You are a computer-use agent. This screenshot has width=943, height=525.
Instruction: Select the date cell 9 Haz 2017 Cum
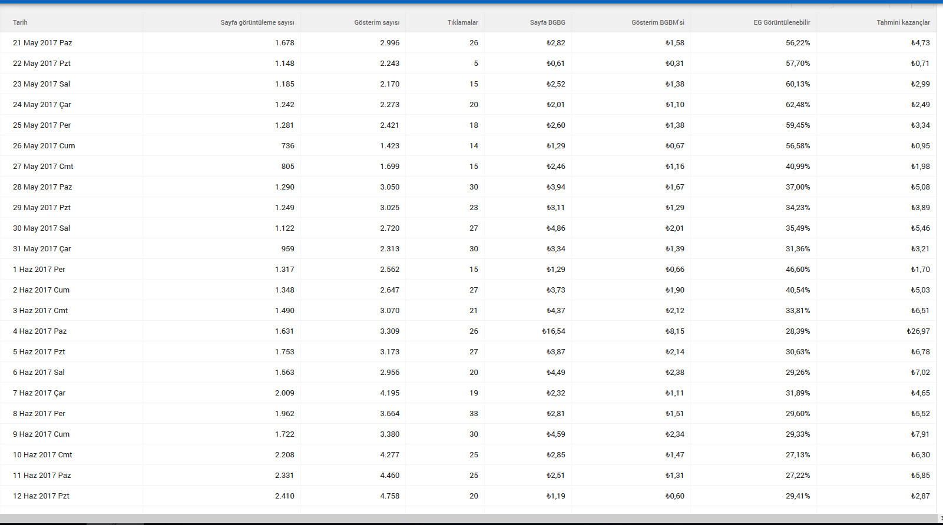click(41, 434)
